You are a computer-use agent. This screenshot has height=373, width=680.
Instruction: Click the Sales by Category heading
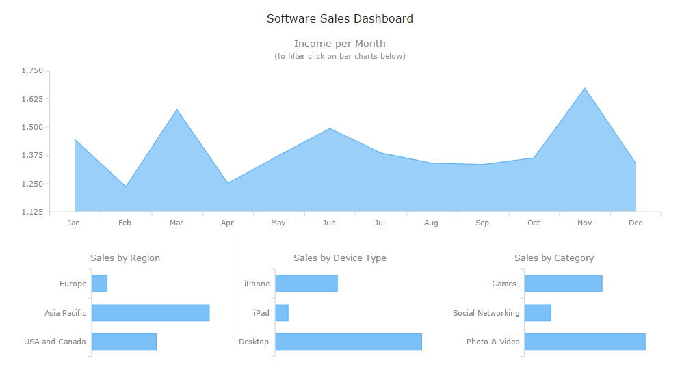pos(554,258)
